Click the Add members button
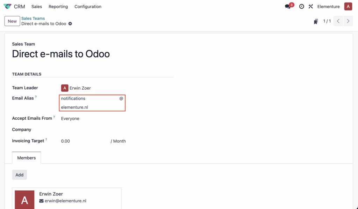The image size is (358, 209). pyautogui.click(x=20, y=175)
